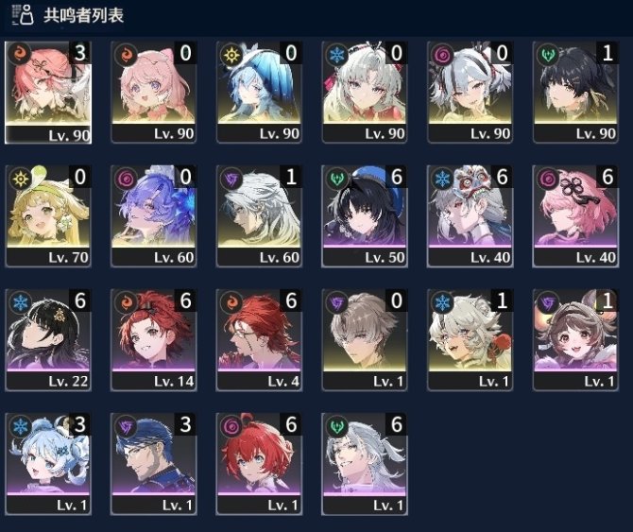The width and height of the screenshot is (633, 532).
Task: Select the bearded blue-haired Lv. 1 character
Action: coord(153,464)
